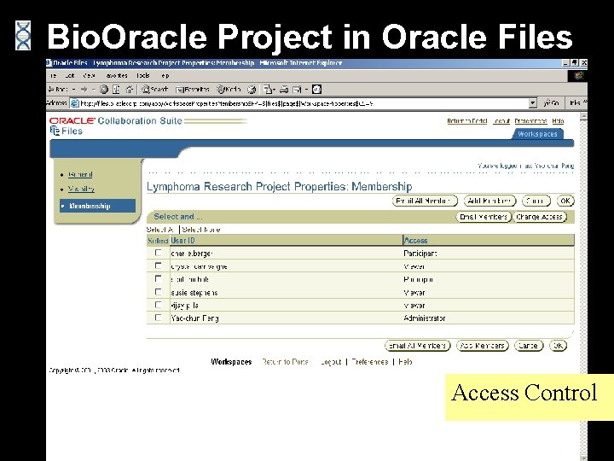The image size is (614, 461).
Task: Click the Oracle Files logo icon
Action: tap(55, 131)
